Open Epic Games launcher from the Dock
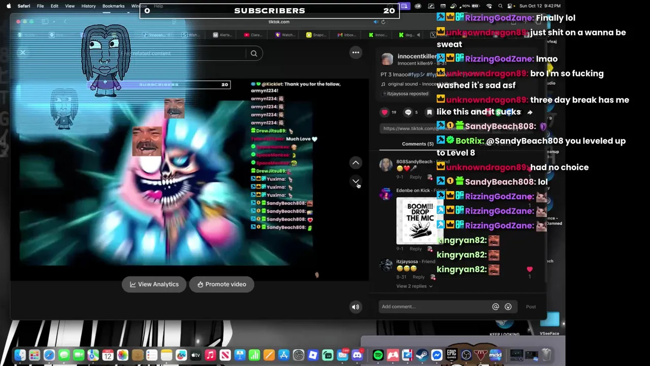 tap(451, 355)
